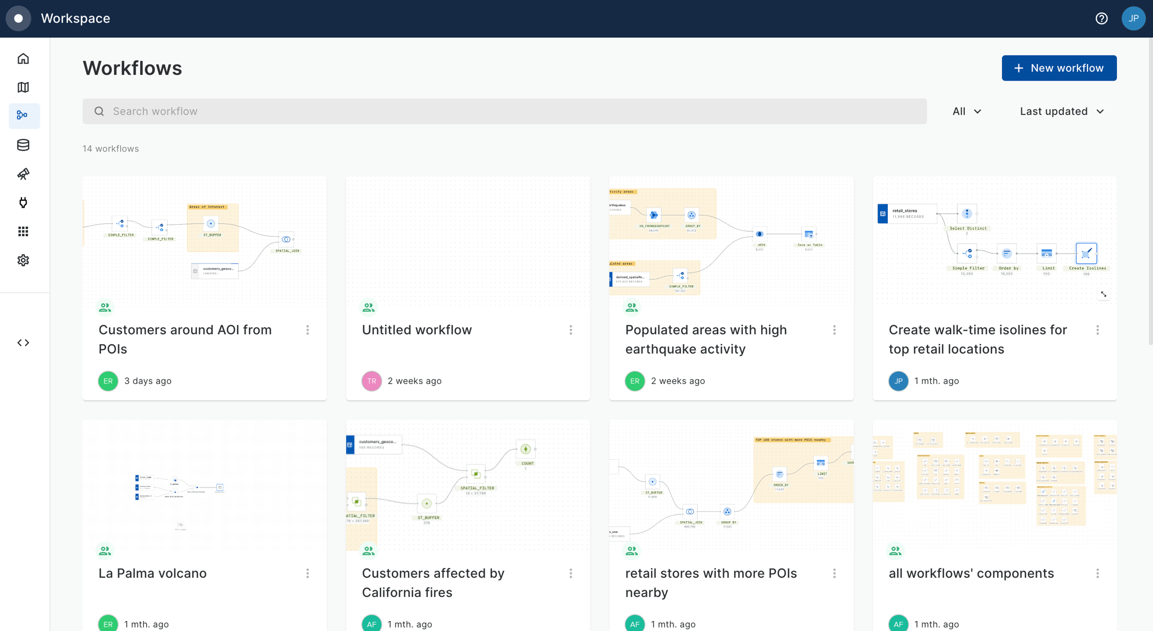Viewport: 1153px width, 631px height.
Task: Open the Last updated sort dropdown
Action: click(x=1062, y=111)
